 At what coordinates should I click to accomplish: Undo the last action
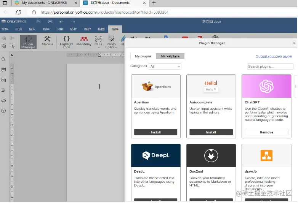(x=61, y=22)
